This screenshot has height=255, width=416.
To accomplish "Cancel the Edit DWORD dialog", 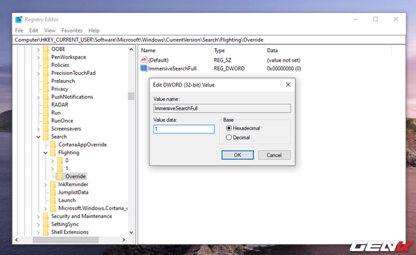I will coord(274,155).
